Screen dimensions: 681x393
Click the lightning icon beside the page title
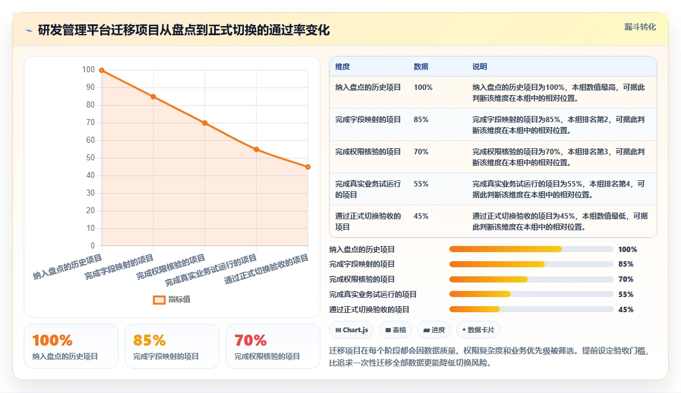pos(29,30)
